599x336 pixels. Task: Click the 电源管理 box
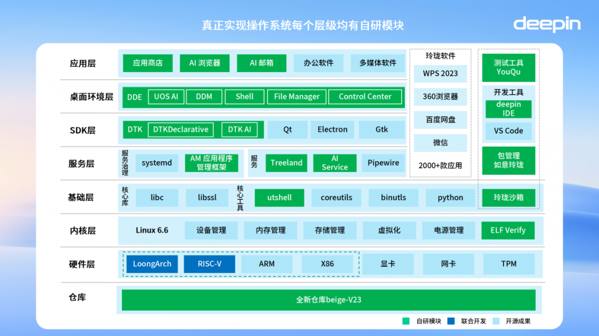[x=449, y=230]
